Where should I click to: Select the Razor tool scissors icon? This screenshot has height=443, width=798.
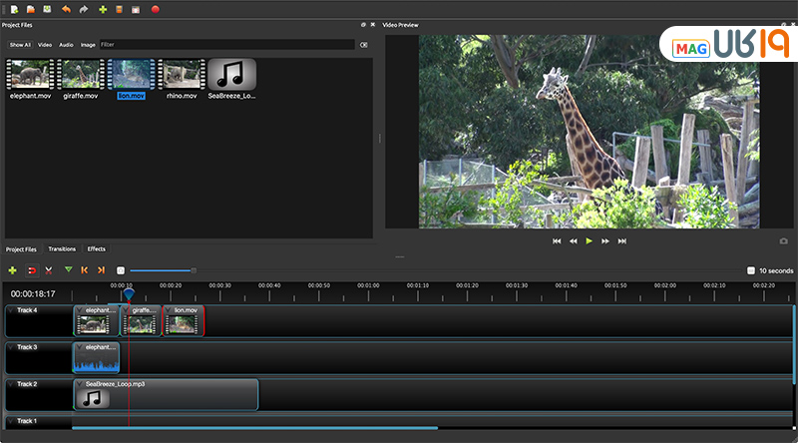tap(48, 270)
